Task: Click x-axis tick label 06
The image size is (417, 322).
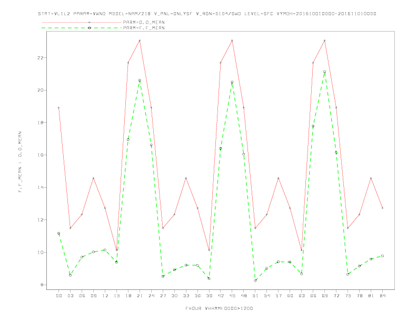Action: pyautogui.click(x=82, y=296)
